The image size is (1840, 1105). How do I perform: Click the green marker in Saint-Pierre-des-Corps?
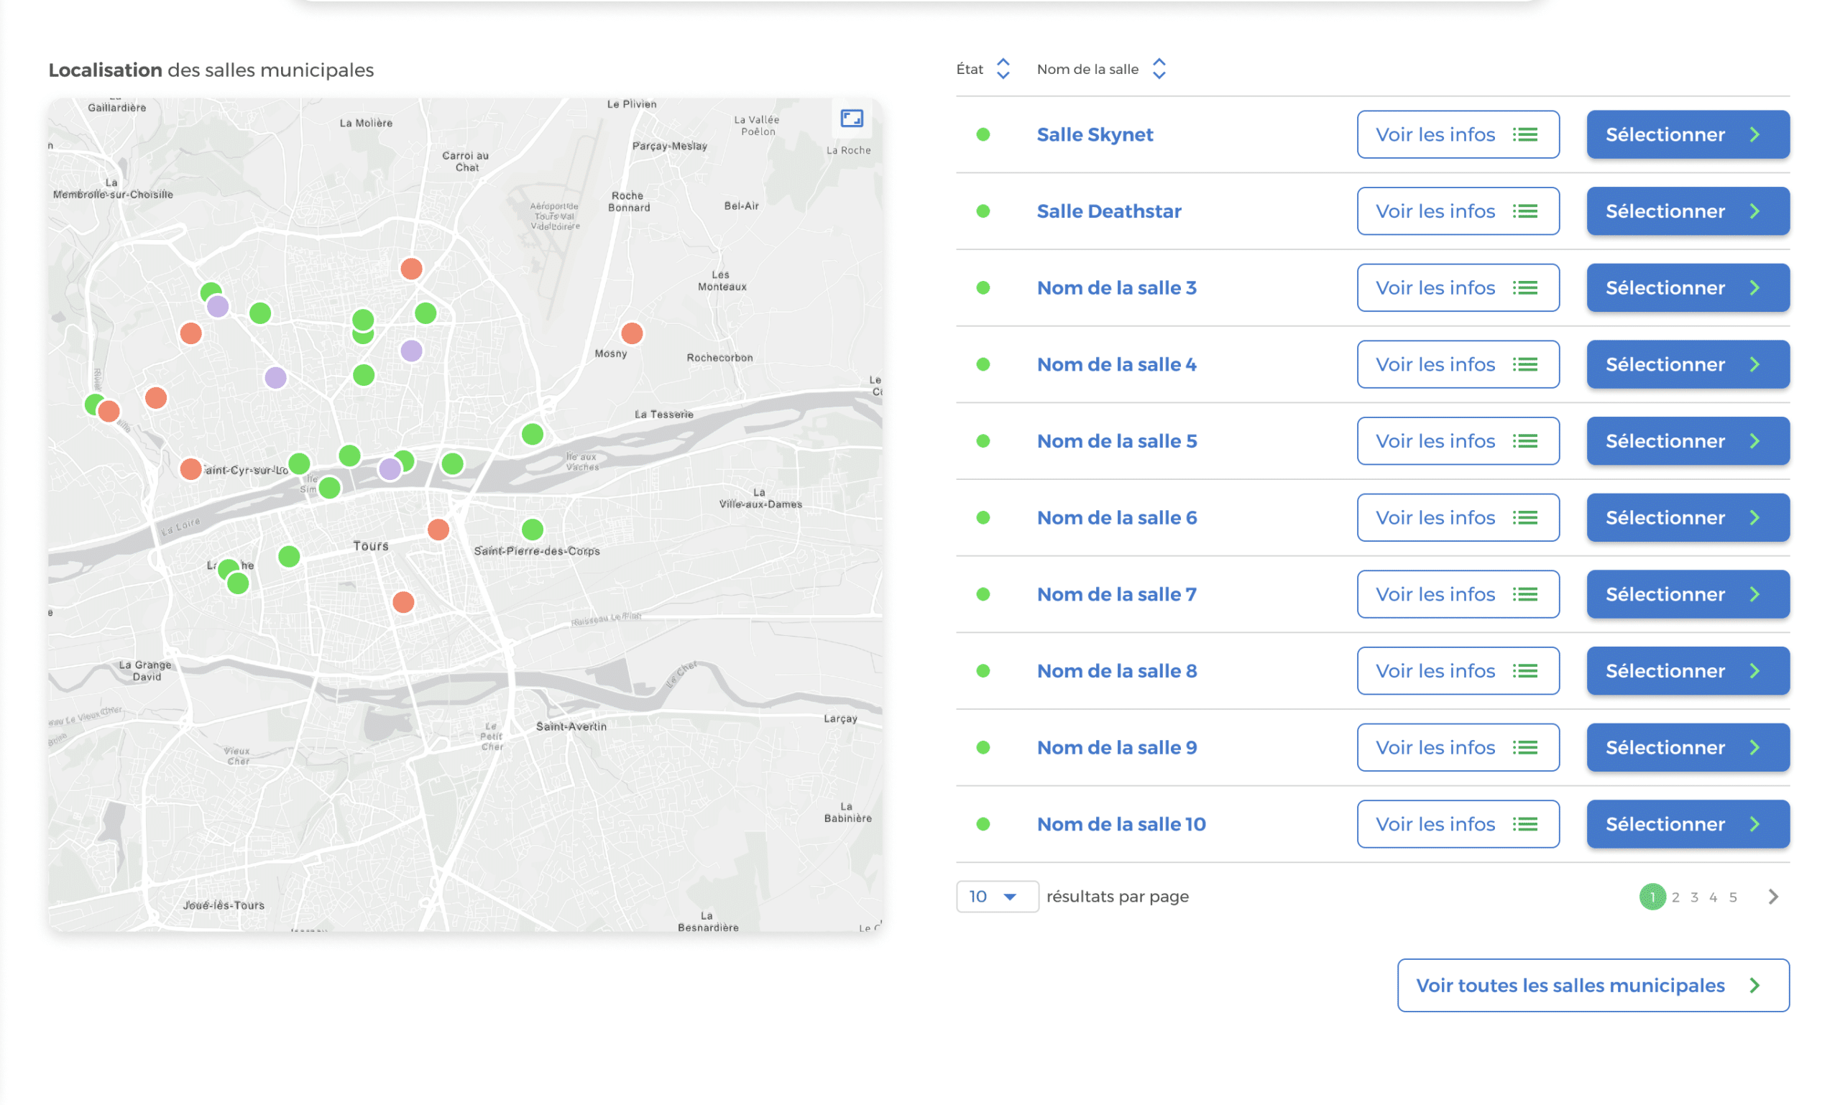pos(532,530)
